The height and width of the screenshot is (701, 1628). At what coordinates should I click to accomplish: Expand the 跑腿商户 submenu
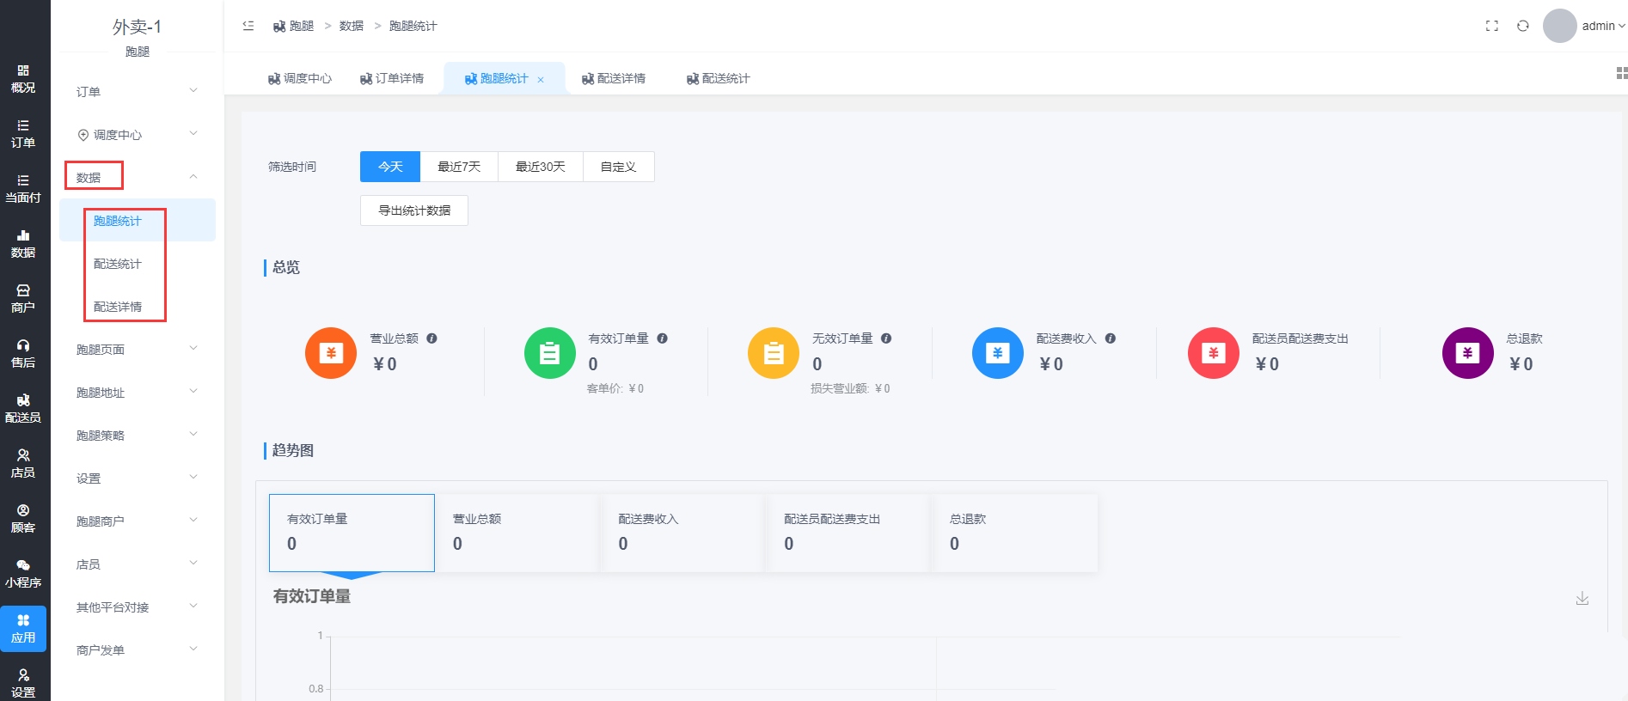click(138, 521)
